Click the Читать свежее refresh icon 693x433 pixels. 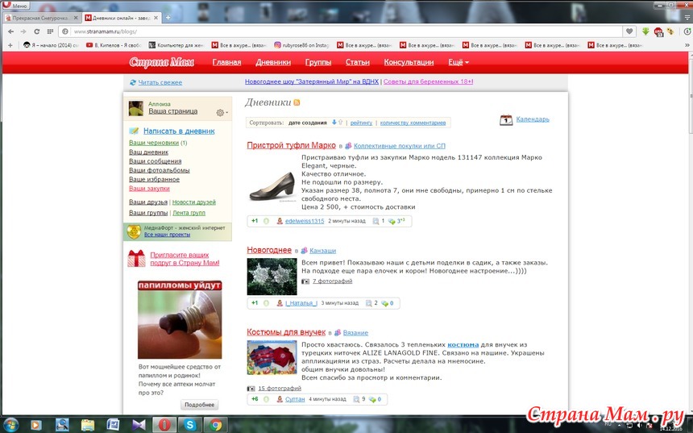tap(133, 82)
